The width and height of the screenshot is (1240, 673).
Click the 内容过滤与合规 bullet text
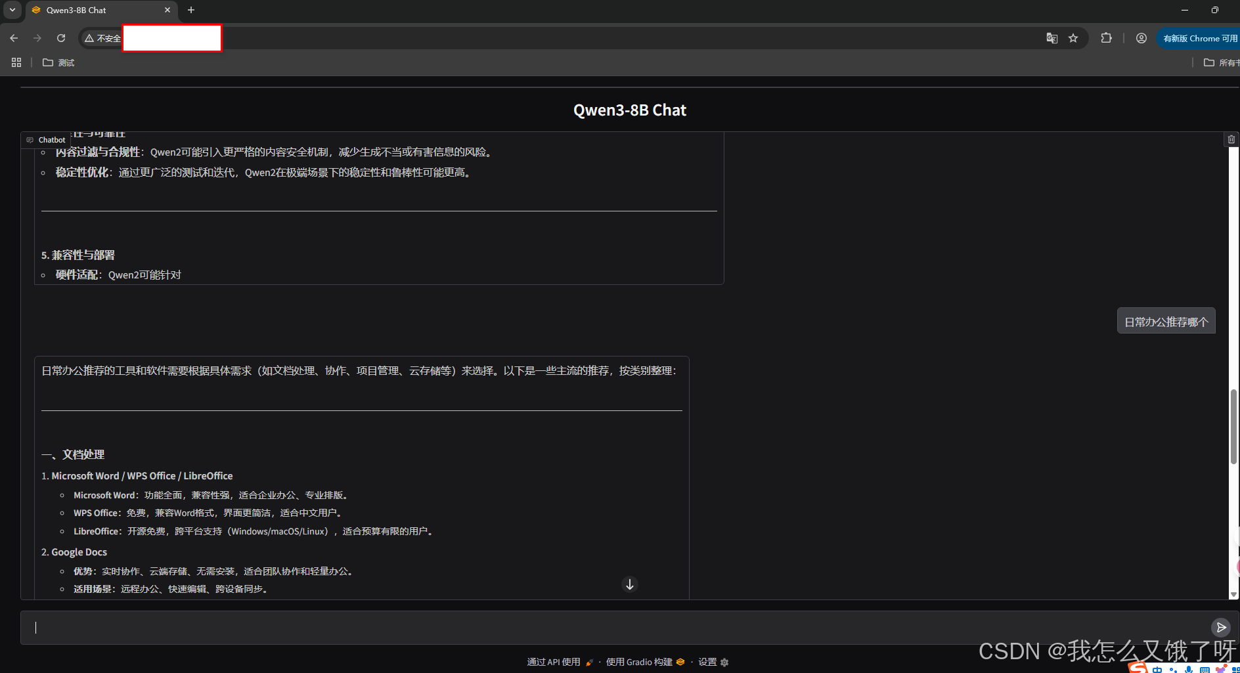point(275,152)
